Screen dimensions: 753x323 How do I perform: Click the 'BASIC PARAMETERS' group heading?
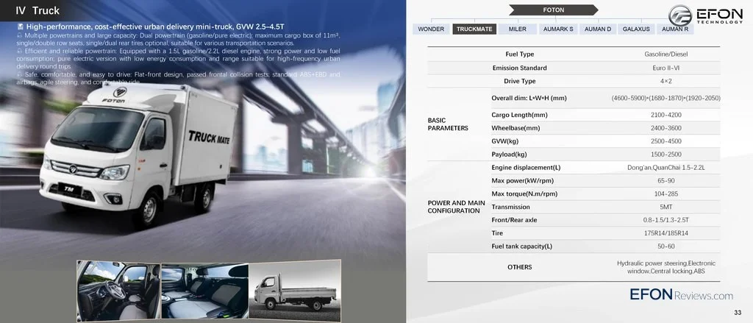coord(448,124)
